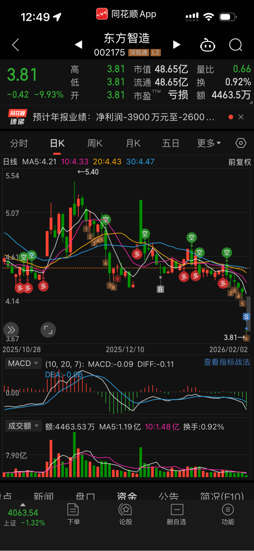Select the 周K tab
The width and height of the screenshot is (254, 551).
95,143
